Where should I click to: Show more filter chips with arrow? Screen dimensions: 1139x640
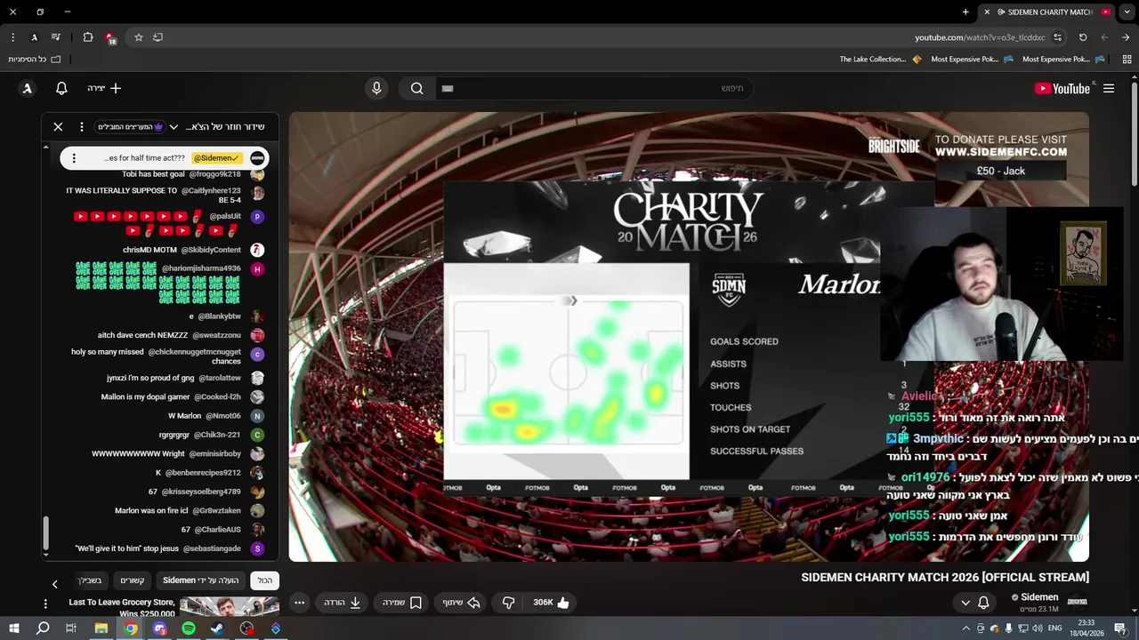pyautogui.click(x=55, y=584)
